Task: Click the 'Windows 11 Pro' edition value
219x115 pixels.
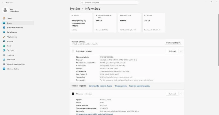Action: click(105, 100)
